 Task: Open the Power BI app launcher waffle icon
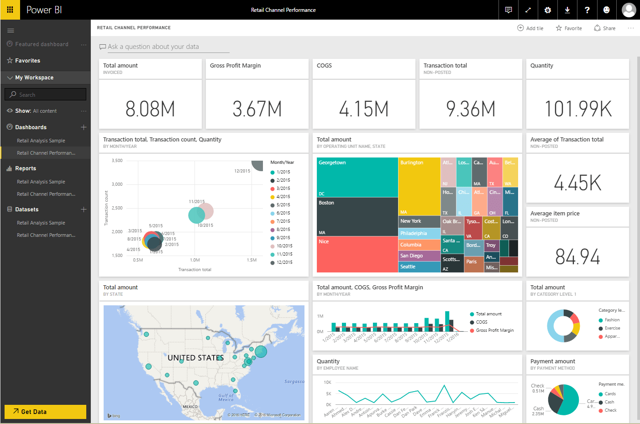click(10, 10)
